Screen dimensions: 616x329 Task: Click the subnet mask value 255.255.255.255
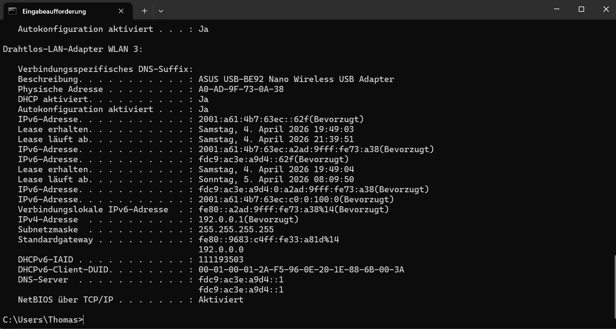pos(236,229)
